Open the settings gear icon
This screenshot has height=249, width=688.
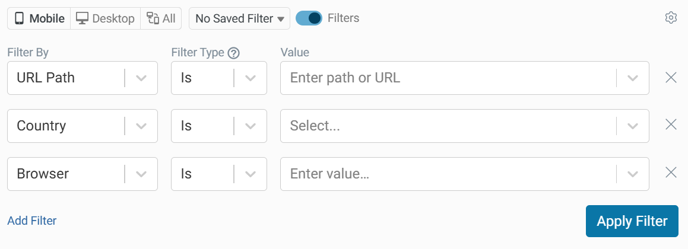[671, 18]
